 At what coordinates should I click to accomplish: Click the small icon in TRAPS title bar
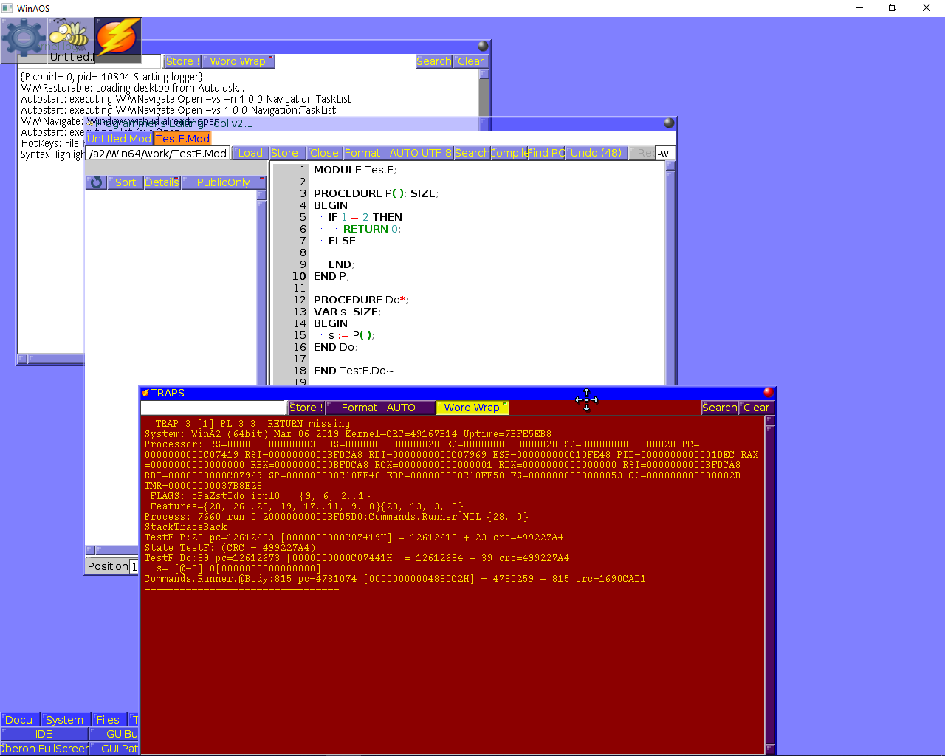(x=145, y=393)
